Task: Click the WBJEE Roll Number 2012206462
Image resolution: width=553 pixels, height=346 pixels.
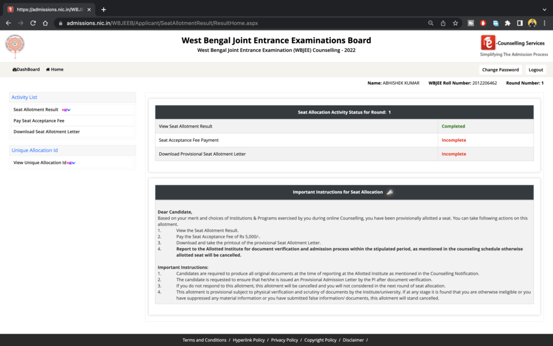Action: (x=484, y=83)
